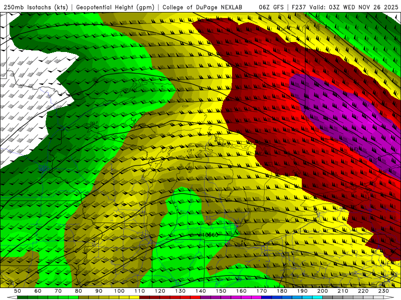Screen dimensions: 401x300
Task: Click the 80 label on the colorbar
Action: tap(78, 291)
